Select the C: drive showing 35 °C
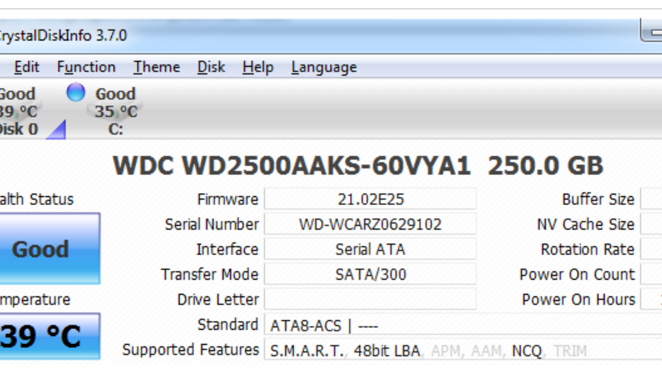The height and width of the screenshot is (372, 662). 116,111
